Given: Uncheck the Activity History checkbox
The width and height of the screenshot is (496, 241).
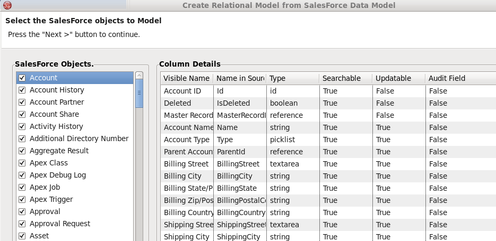Looking at the screenshot, I should click(22, 126).
